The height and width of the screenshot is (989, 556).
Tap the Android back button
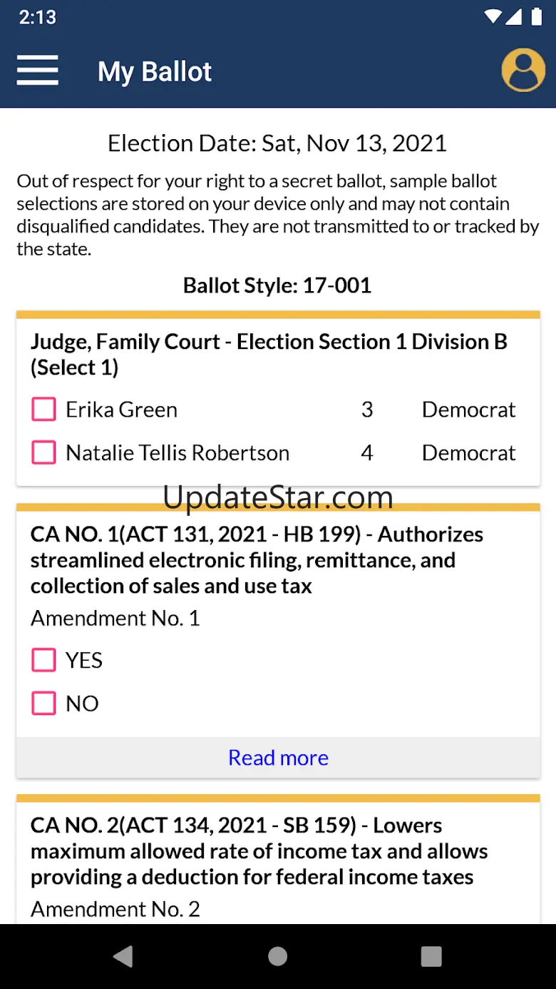[123, 956]
